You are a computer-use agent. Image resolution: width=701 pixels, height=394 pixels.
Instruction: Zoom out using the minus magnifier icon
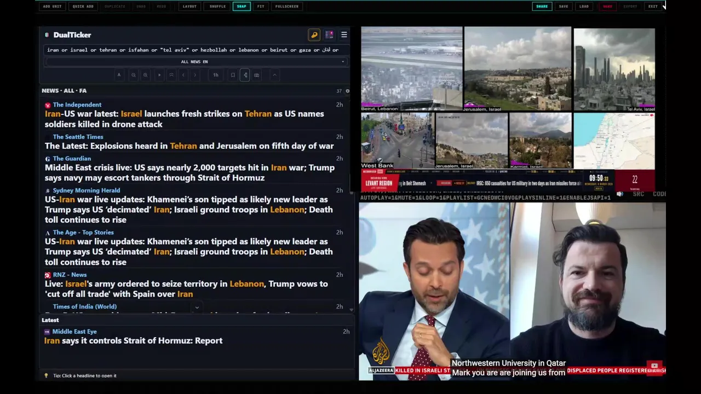coord(133,75)
